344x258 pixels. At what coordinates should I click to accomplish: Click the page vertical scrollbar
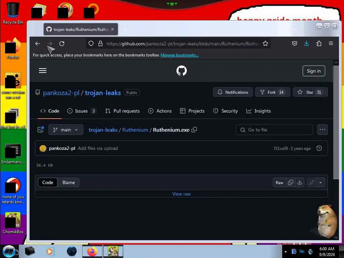[x=336, y=123]
